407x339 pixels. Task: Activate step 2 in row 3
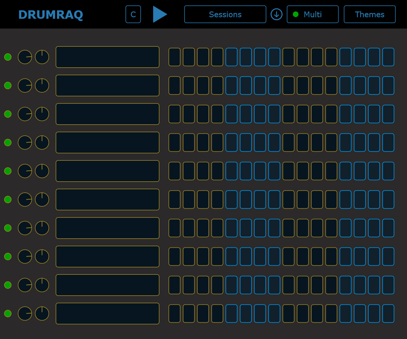coord(189,114)
